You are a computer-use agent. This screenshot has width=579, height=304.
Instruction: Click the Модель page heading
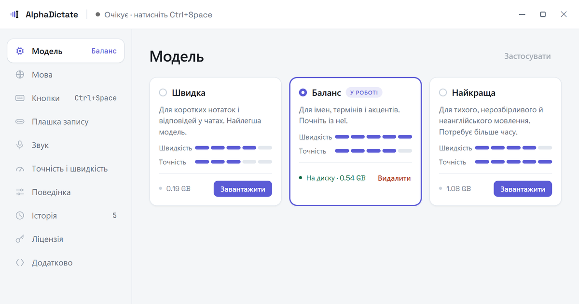click(177, 56)
